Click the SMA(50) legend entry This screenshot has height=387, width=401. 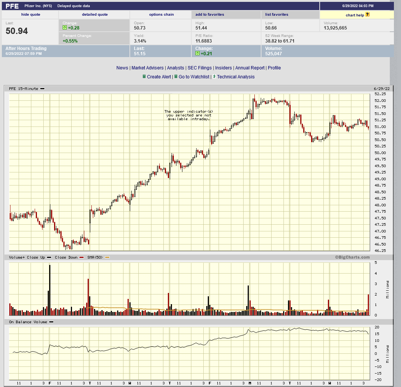[x=98, y=258]
